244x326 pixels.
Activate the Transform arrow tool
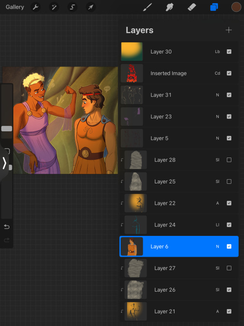[x=91, y=7]
